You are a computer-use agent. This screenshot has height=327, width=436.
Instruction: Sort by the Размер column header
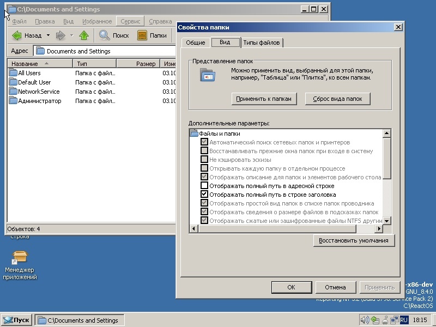click(138, 64)
